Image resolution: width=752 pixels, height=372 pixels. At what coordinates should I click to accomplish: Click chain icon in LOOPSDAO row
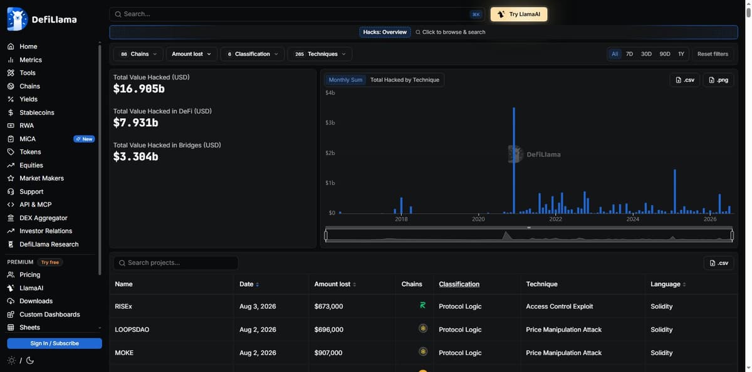coord(423,328)
